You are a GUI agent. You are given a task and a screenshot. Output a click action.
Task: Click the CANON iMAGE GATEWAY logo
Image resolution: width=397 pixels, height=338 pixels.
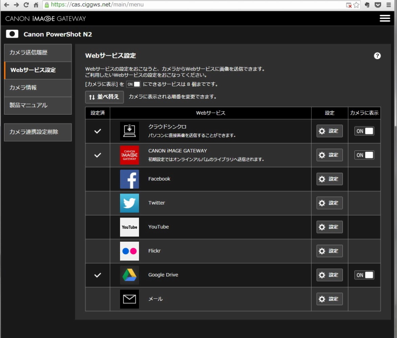click(46, 18)
